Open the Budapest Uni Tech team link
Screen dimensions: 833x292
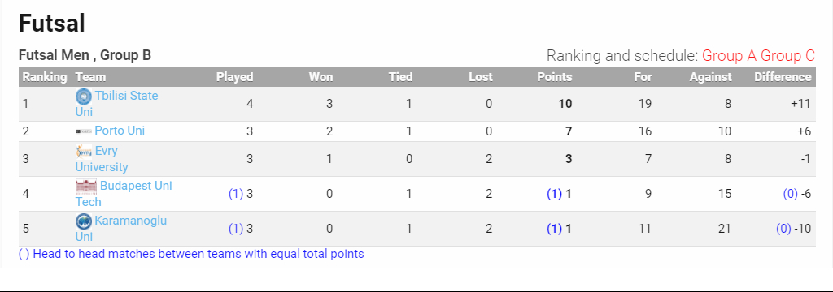[x=124, y=194]
